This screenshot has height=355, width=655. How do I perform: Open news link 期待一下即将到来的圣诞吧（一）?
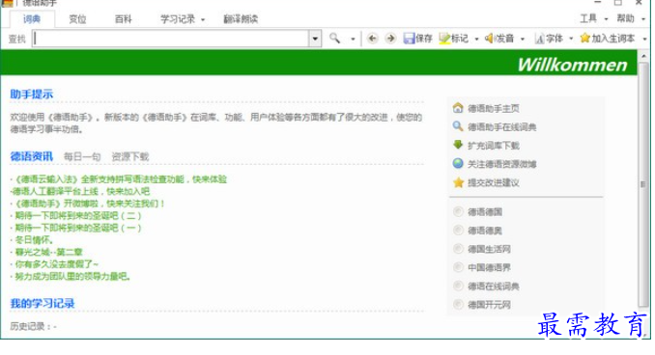tap(78, 228)
